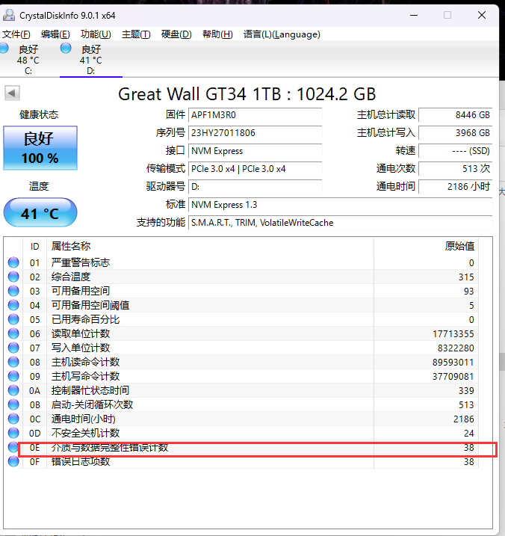Viewport: 505px width, 536px height.
Task: Click status orb for attribute 0C 通电时间
Action: [13, 419]
